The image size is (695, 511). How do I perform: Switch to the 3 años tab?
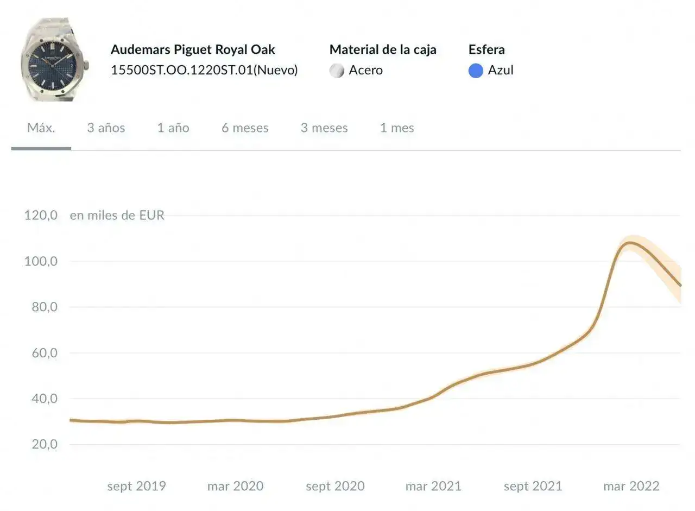pyautogui.click(x=106, y=128)
